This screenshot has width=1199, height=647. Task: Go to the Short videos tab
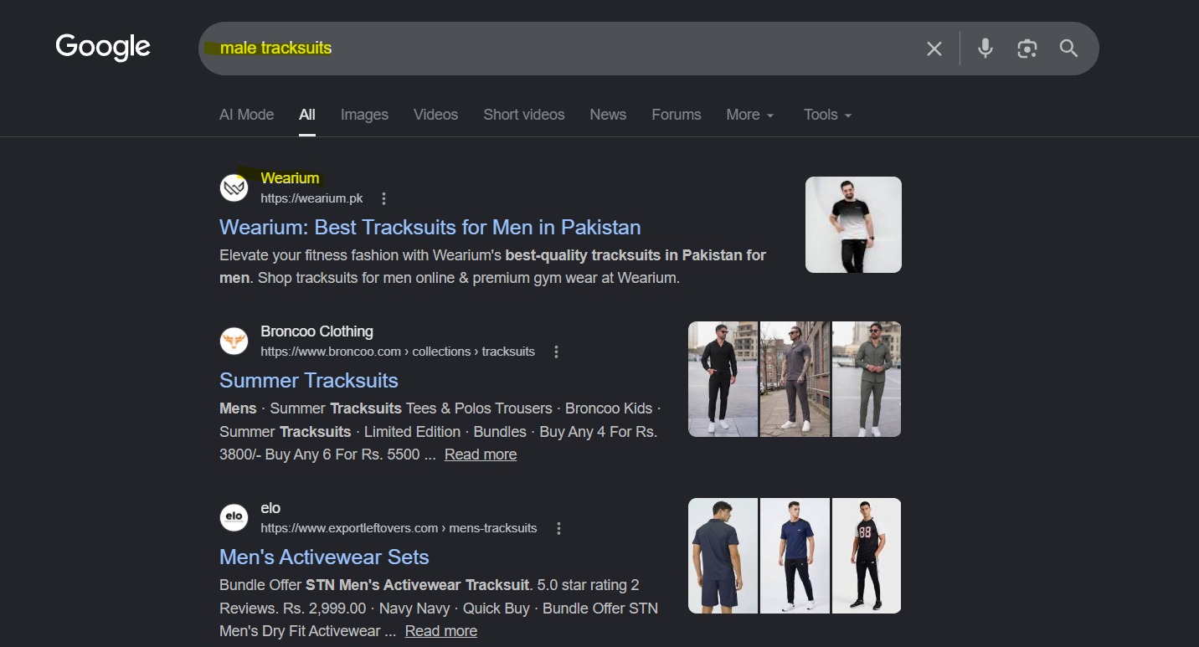(524, 115)
